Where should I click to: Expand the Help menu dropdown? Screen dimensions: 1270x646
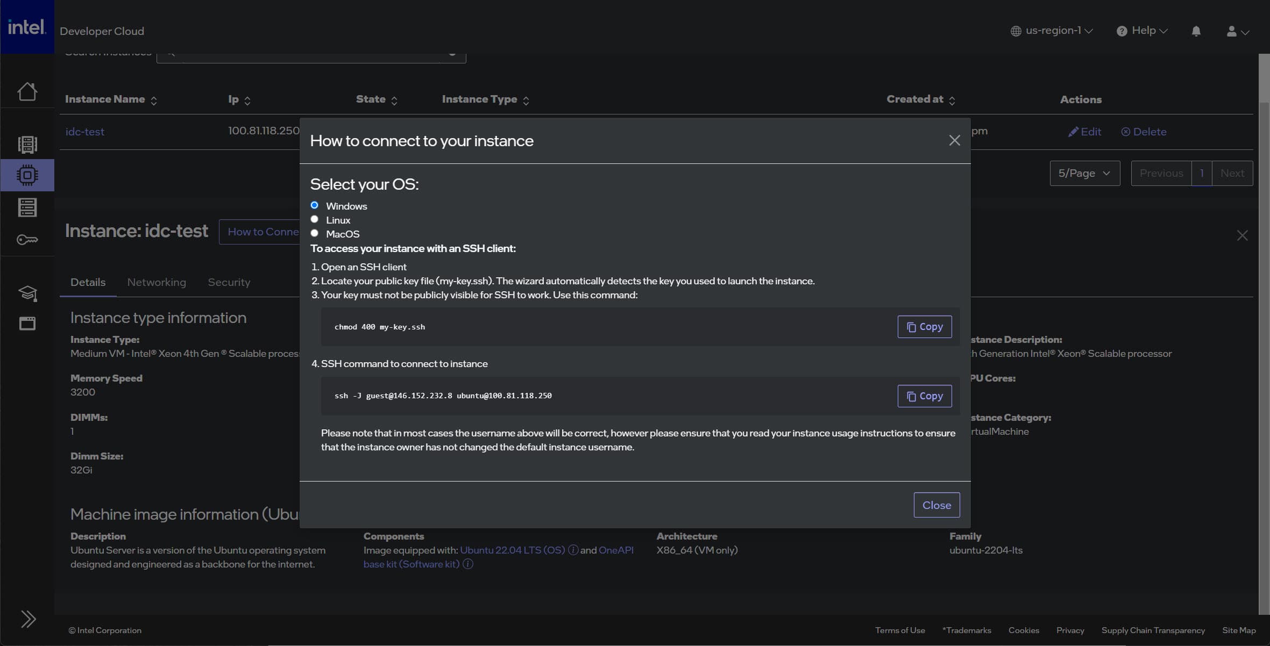click(1142, 31)
